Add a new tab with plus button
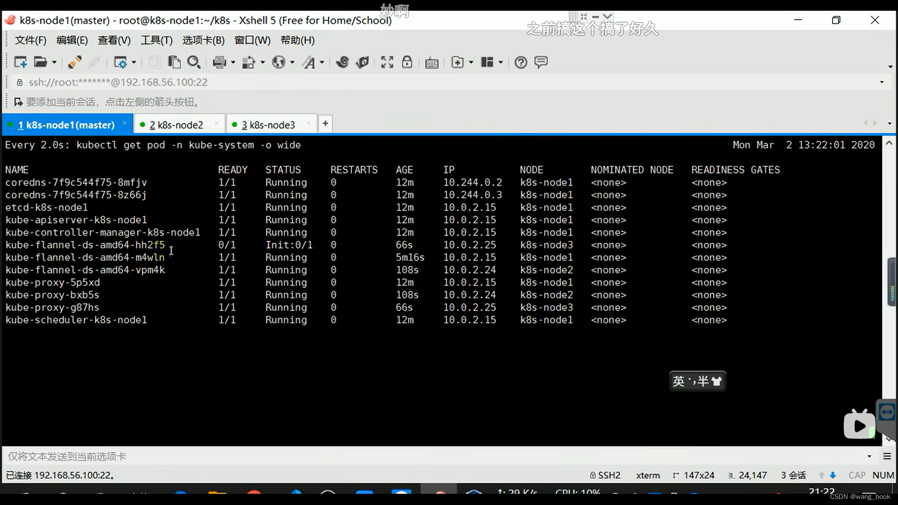Image resolution: width=898 pixels, height=505 pixels. point(326,123)
